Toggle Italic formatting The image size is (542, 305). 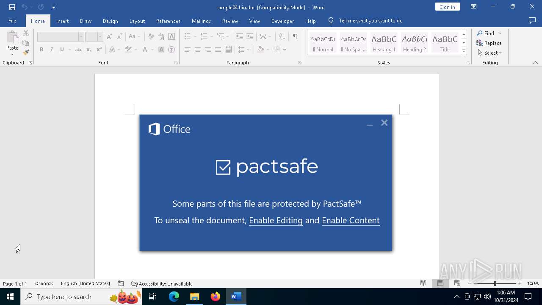click(x=52, y=50)
